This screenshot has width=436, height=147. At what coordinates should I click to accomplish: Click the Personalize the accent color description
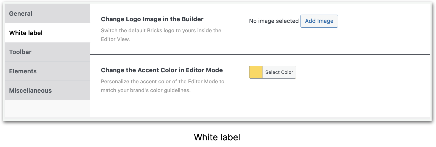click(x=163, y=86)
